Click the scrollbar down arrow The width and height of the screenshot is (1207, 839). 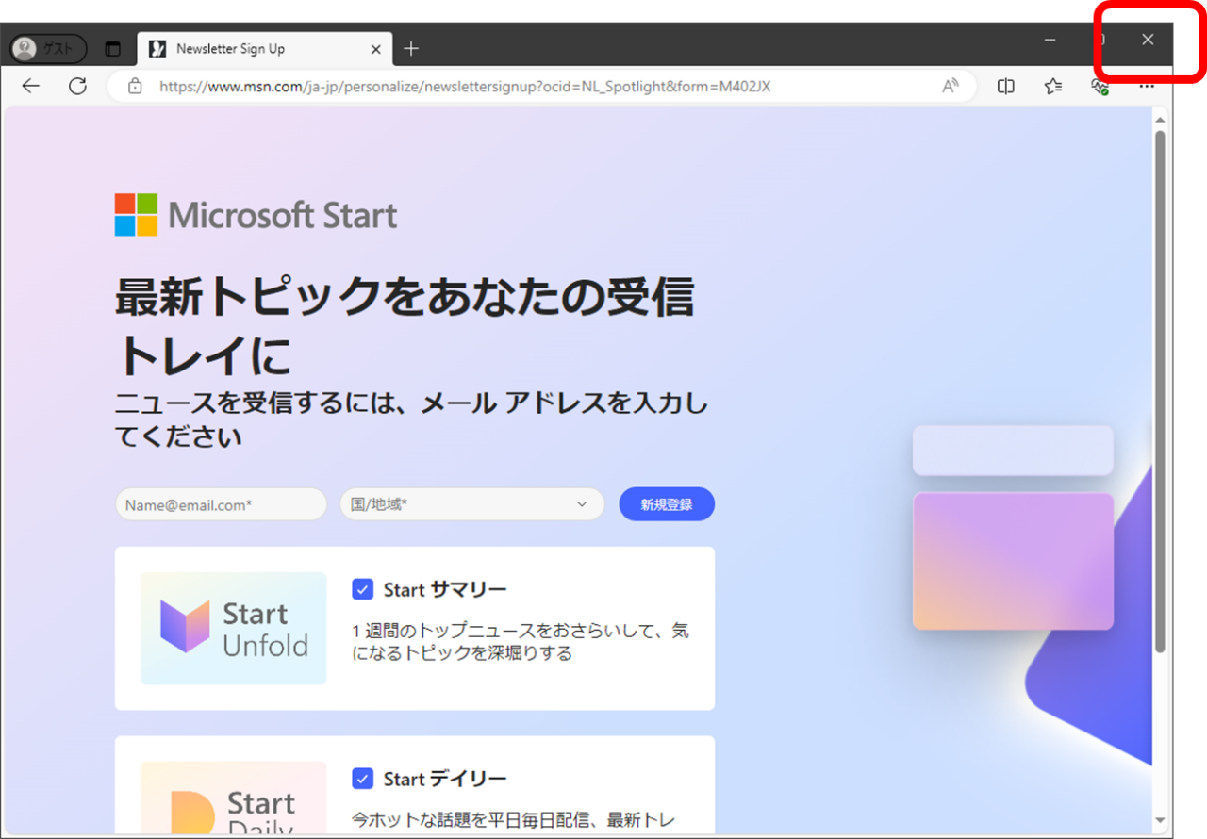pyautogui.click(x=1160, y=821)
